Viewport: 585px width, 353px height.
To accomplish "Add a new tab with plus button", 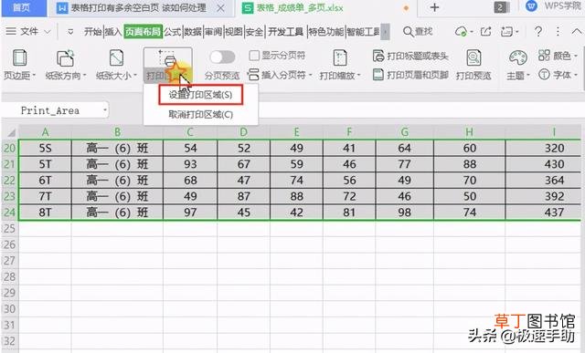I will click(x=434, y=7).
